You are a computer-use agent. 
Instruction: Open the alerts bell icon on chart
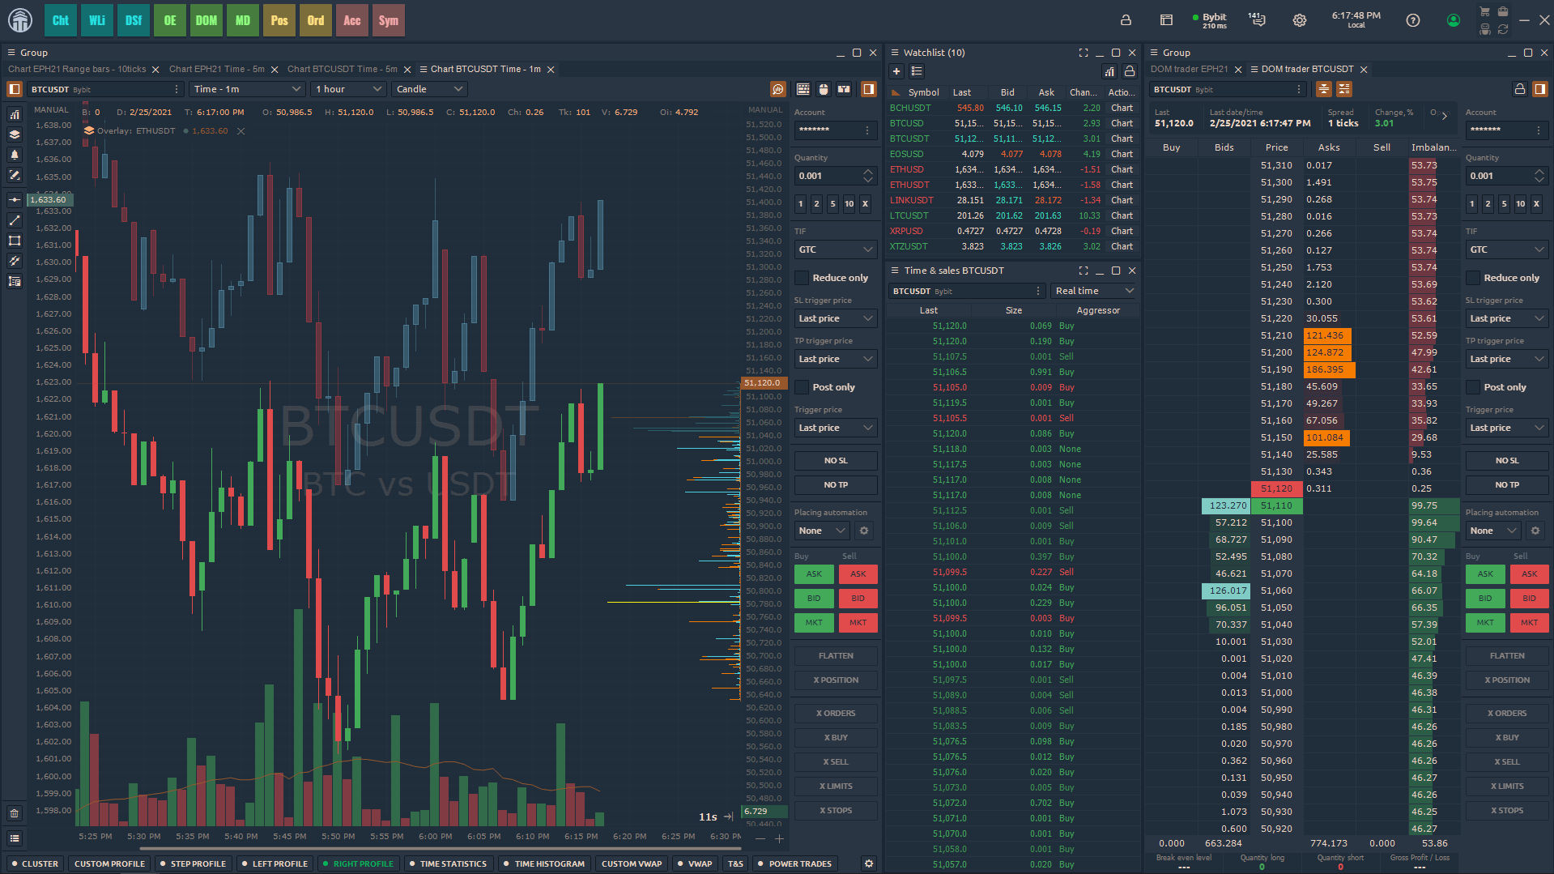click(x=15, y=155)
